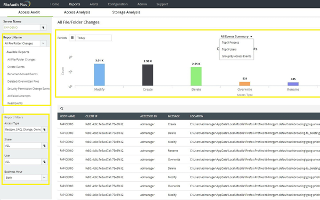
Task: Click the Share filter picker icon
Action: [x=44, y=146]
